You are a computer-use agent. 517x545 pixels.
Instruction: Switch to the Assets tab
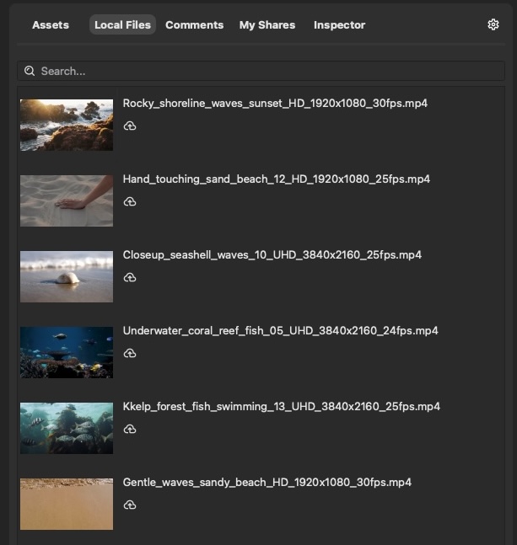(51, 25)
